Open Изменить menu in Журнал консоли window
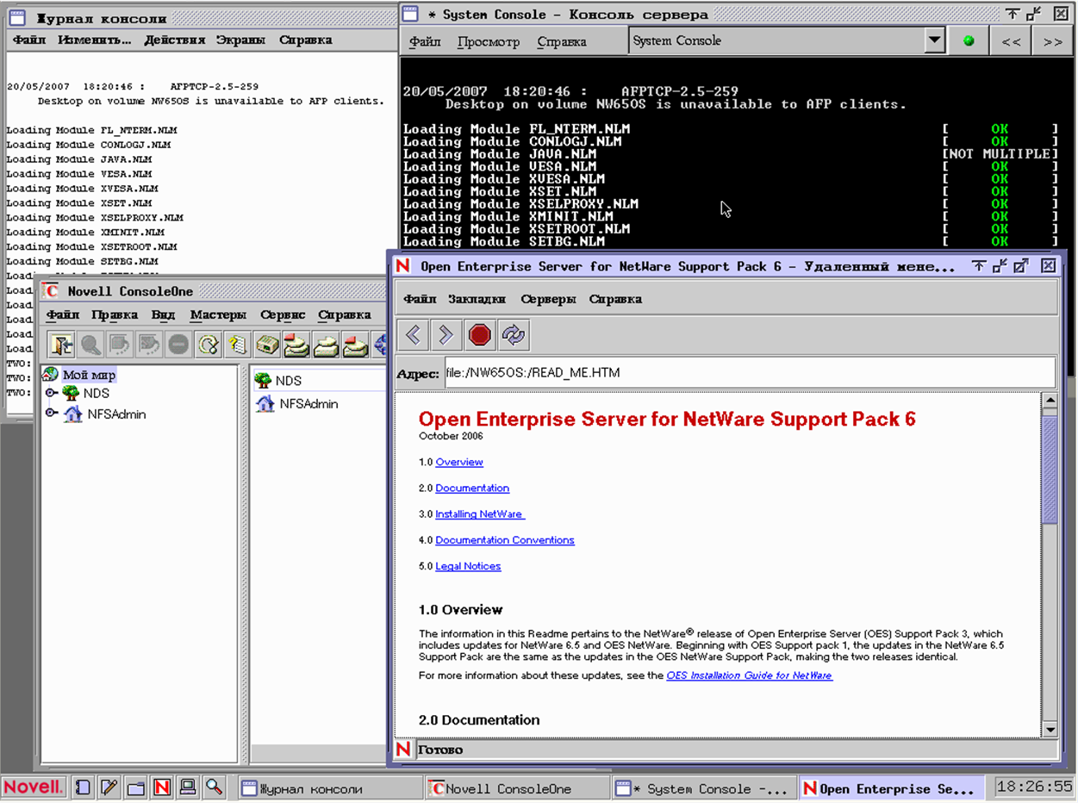 [x=95, y=40]
